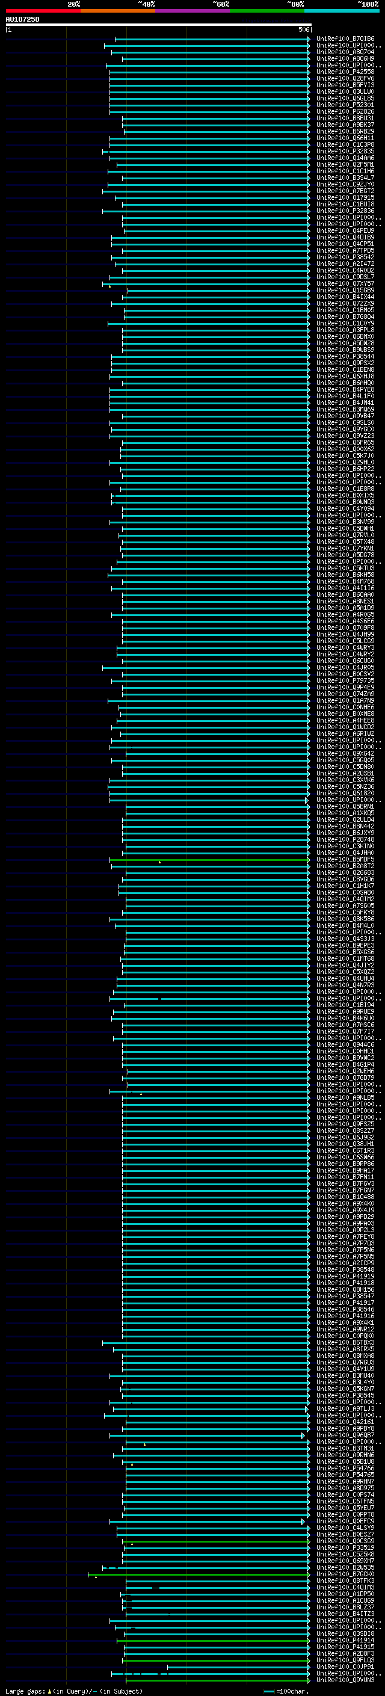Select hit label UniRef100_Q5BRN1
Screen dimensions: 385x1696
pyautogui.click(x=345, y=807)
